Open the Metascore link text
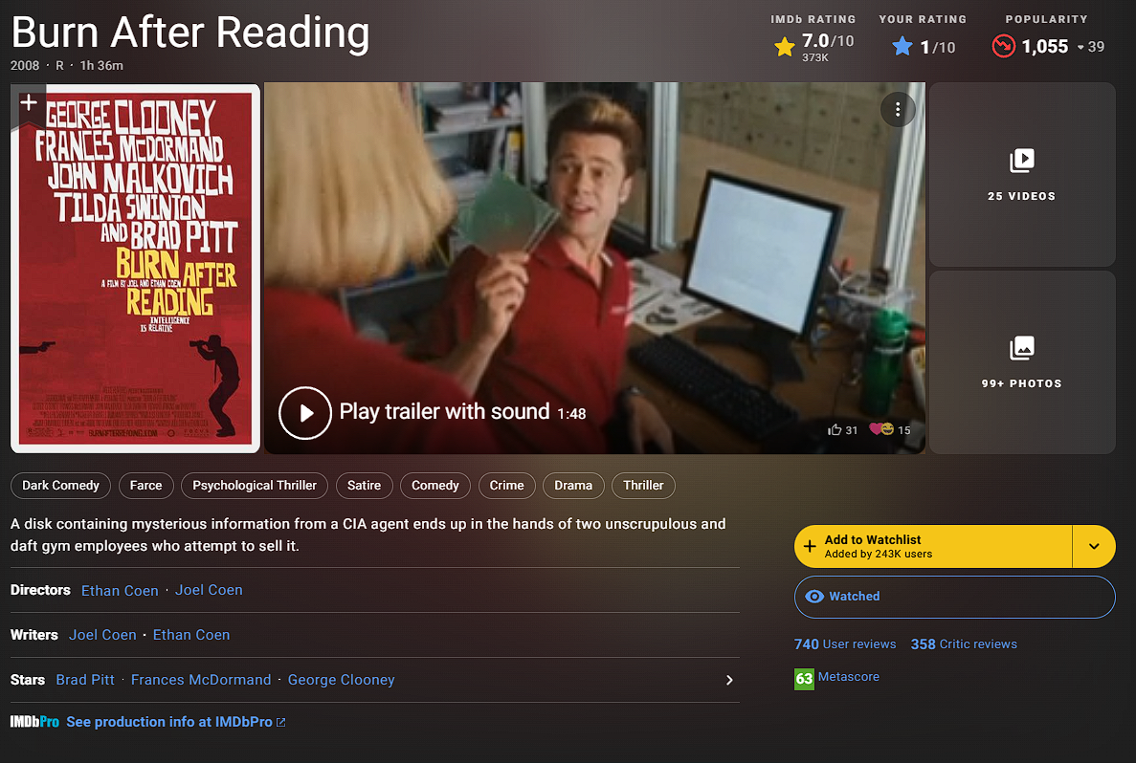 click(x=848, y=677)
